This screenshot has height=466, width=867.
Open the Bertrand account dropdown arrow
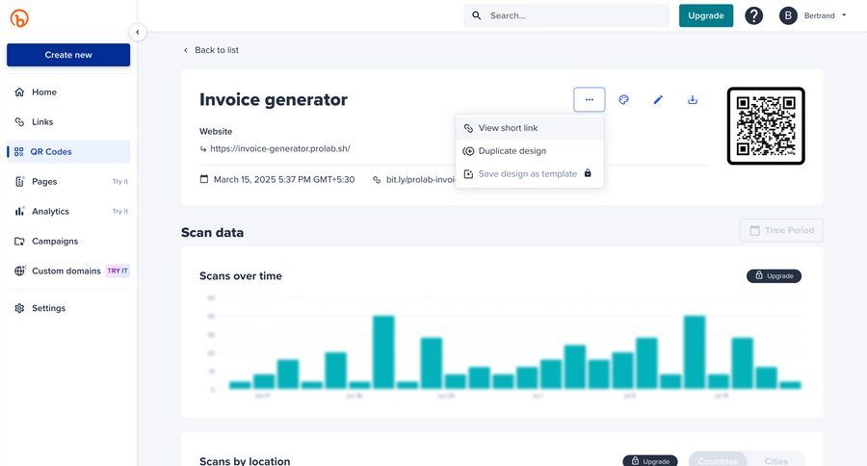[x=844, y=15]
